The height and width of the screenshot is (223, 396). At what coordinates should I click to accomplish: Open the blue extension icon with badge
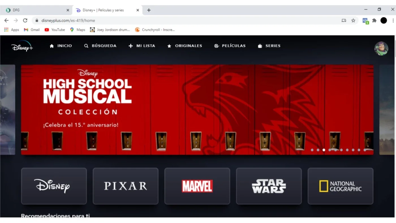365,21
